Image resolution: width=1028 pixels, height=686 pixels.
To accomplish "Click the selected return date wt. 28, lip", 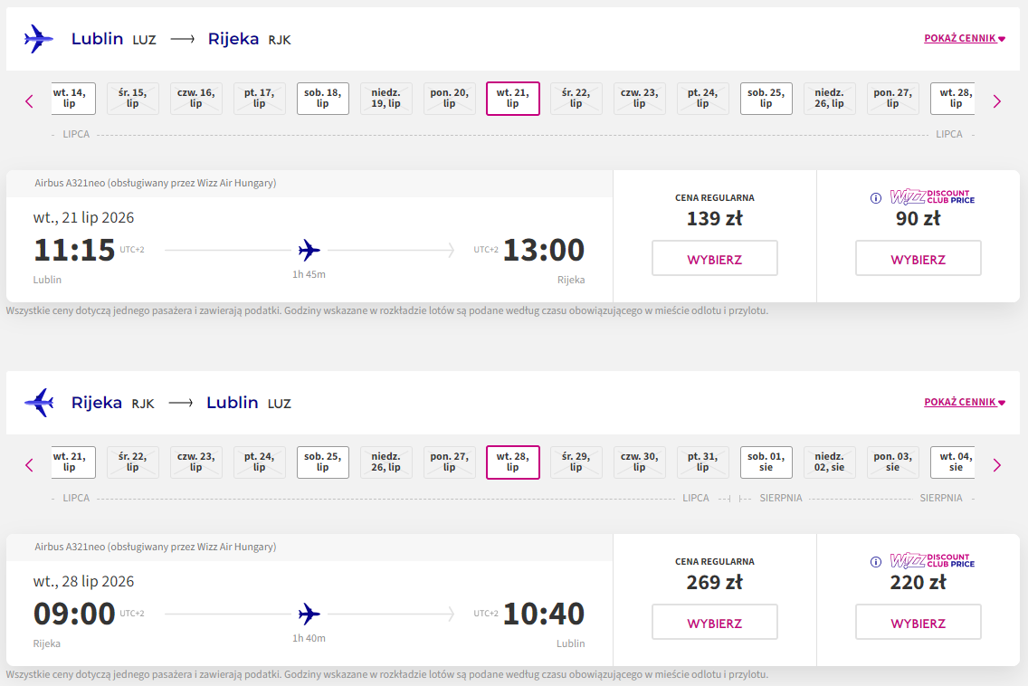I will 513,462.
